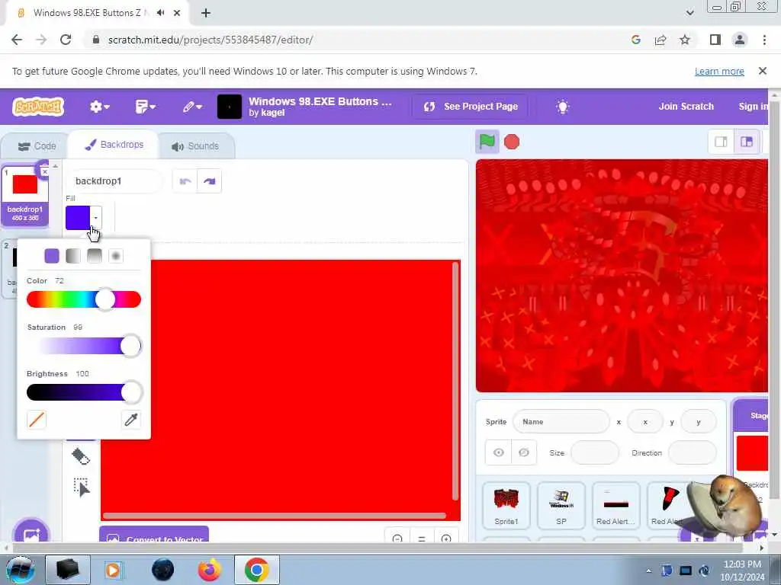Choose radial gradient fill style
Image resolution: width=781 pixels, height=585 pixels.
coord(116,256)
